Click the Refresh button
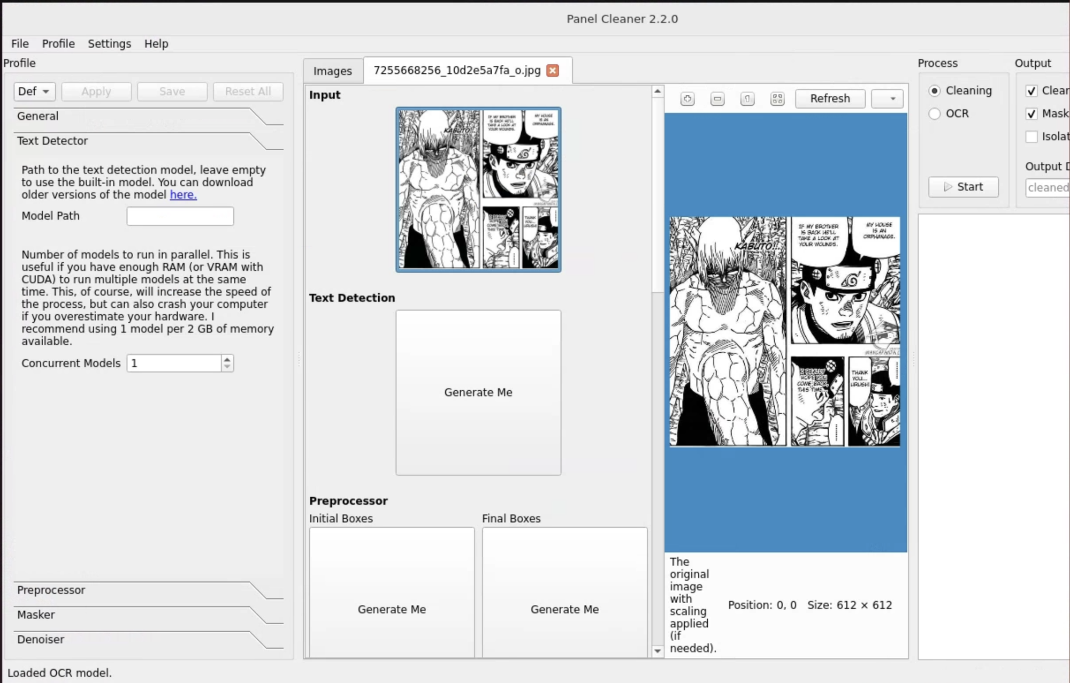1070x683 pixels. pos(830,98)
